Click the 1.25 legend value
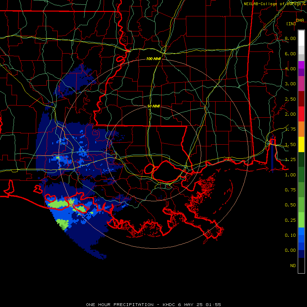 point(290,160)
